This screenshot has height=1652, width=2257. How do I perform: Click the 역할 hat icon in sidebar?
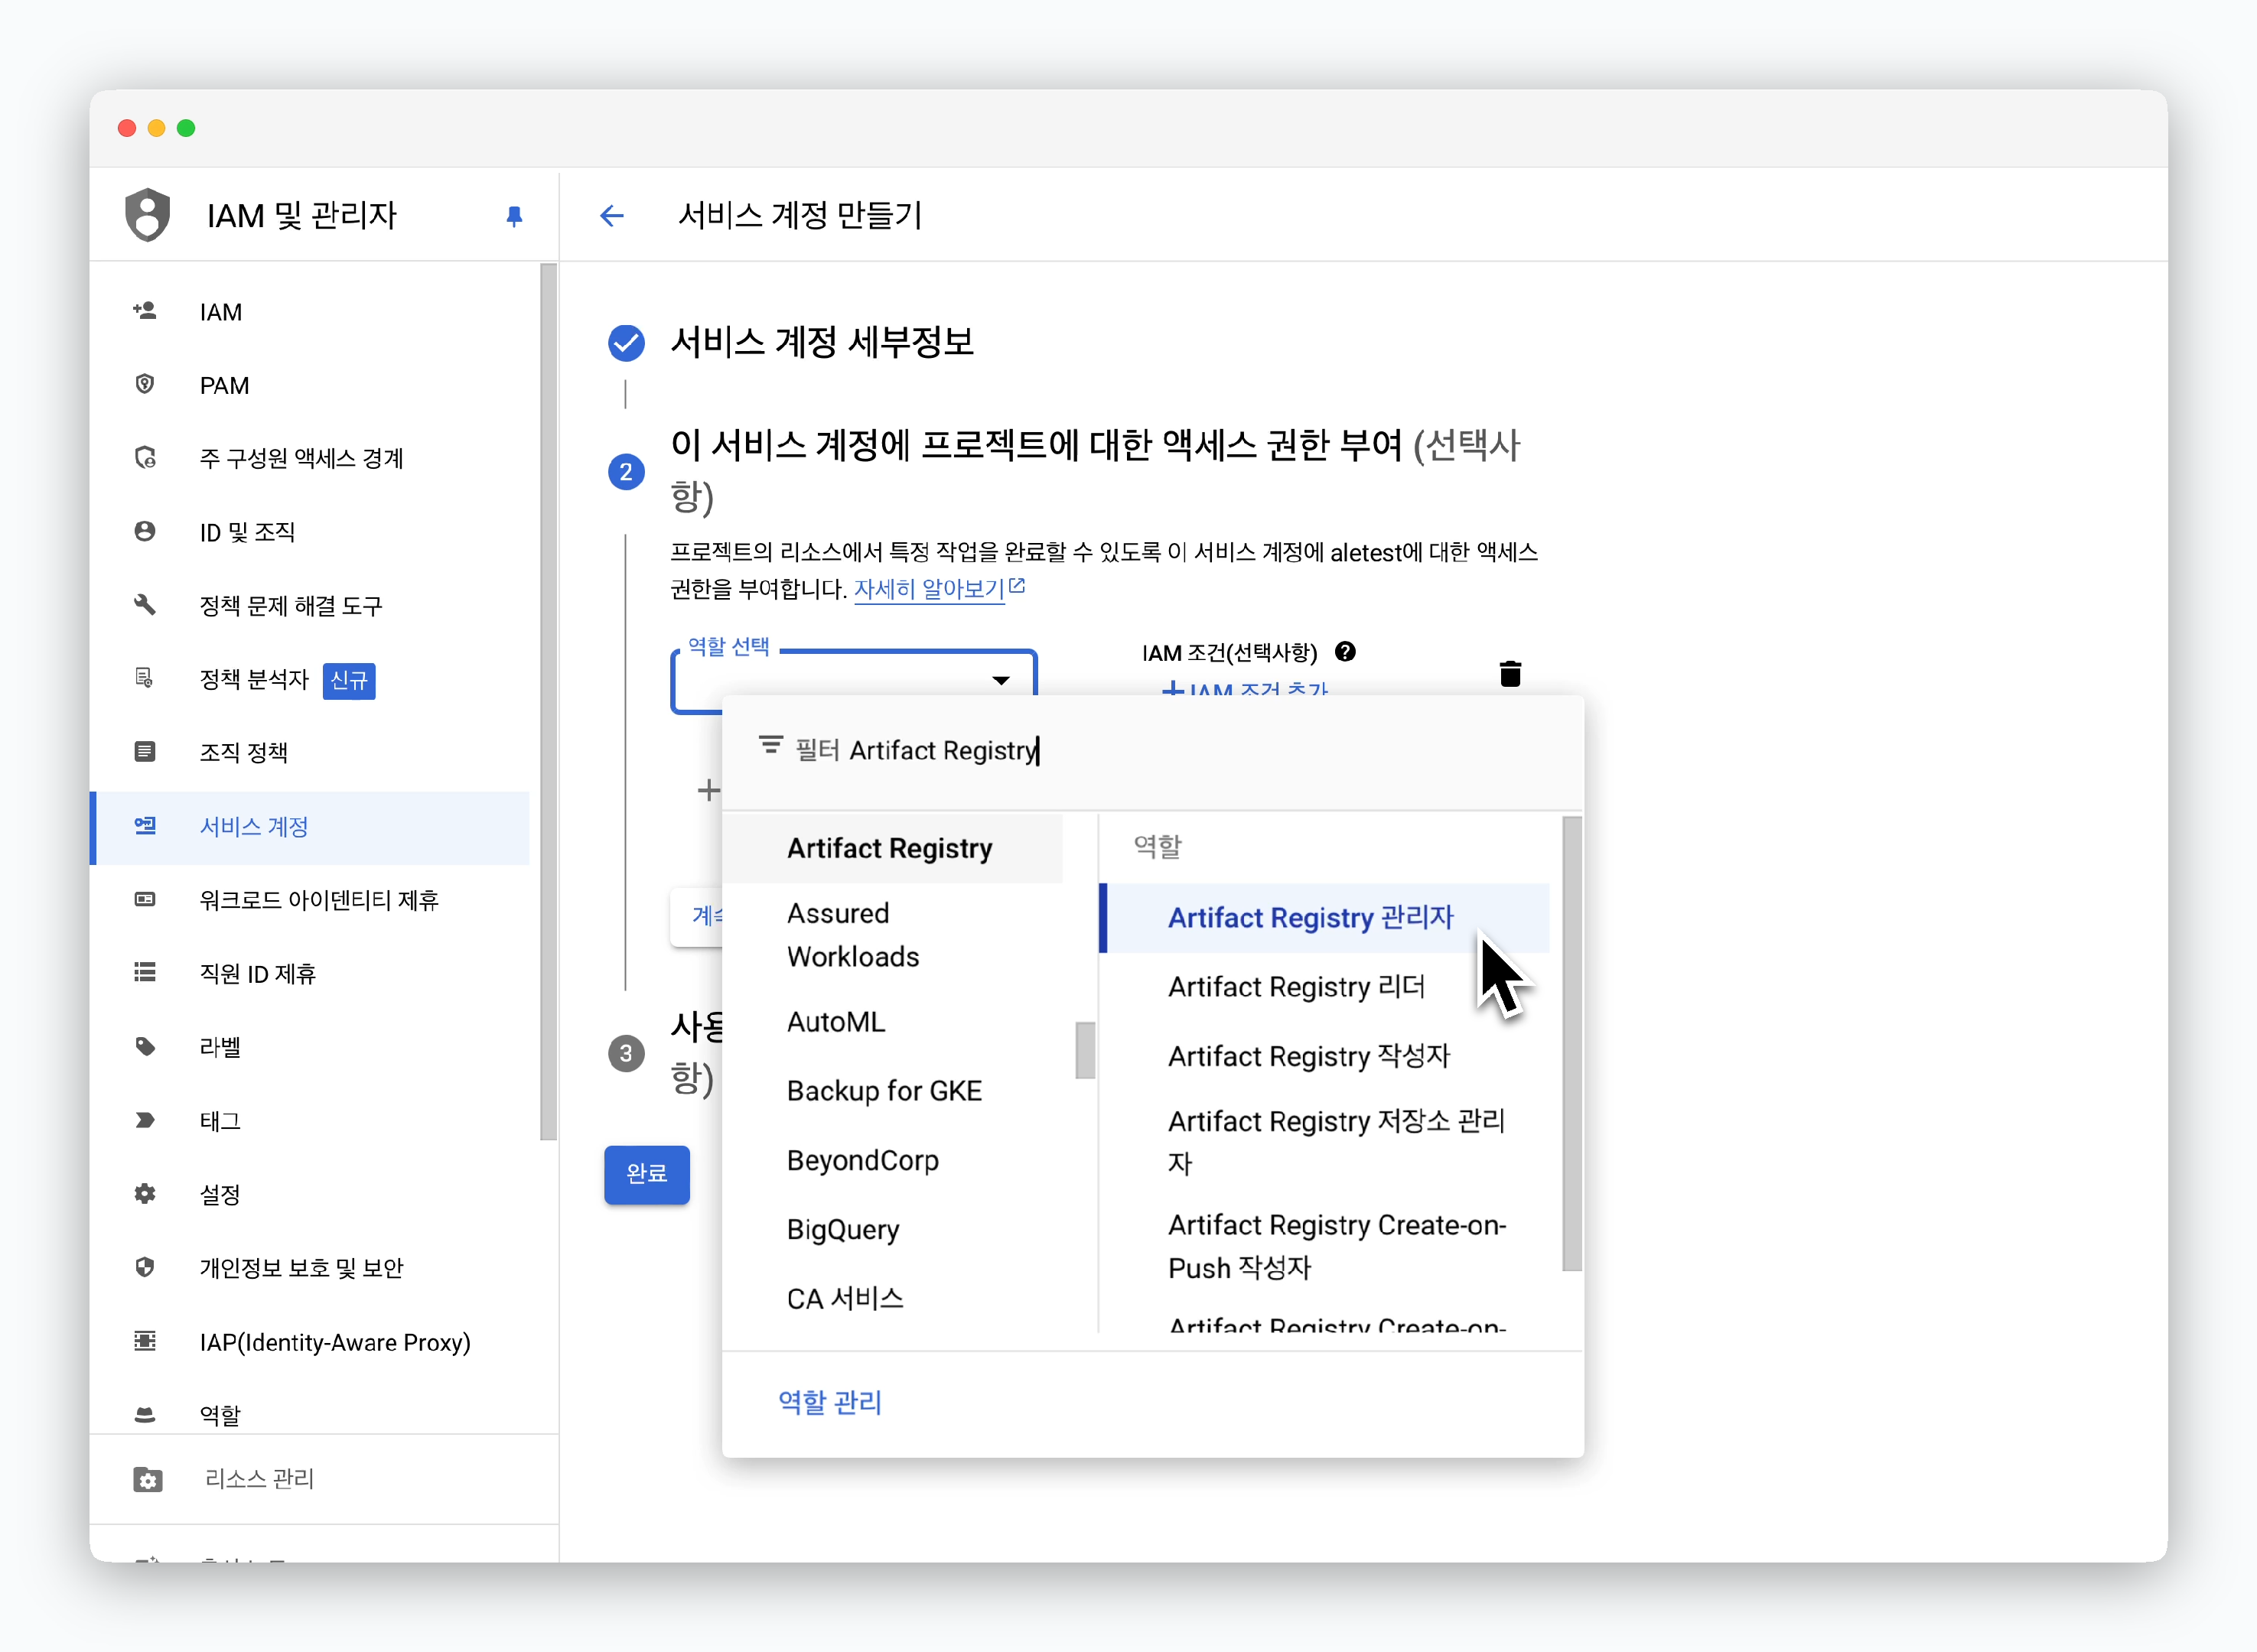[x=145, y=1415]
